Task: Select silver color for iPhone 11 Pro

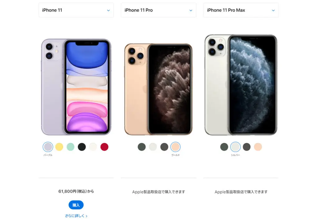Action: coord(153,147)
